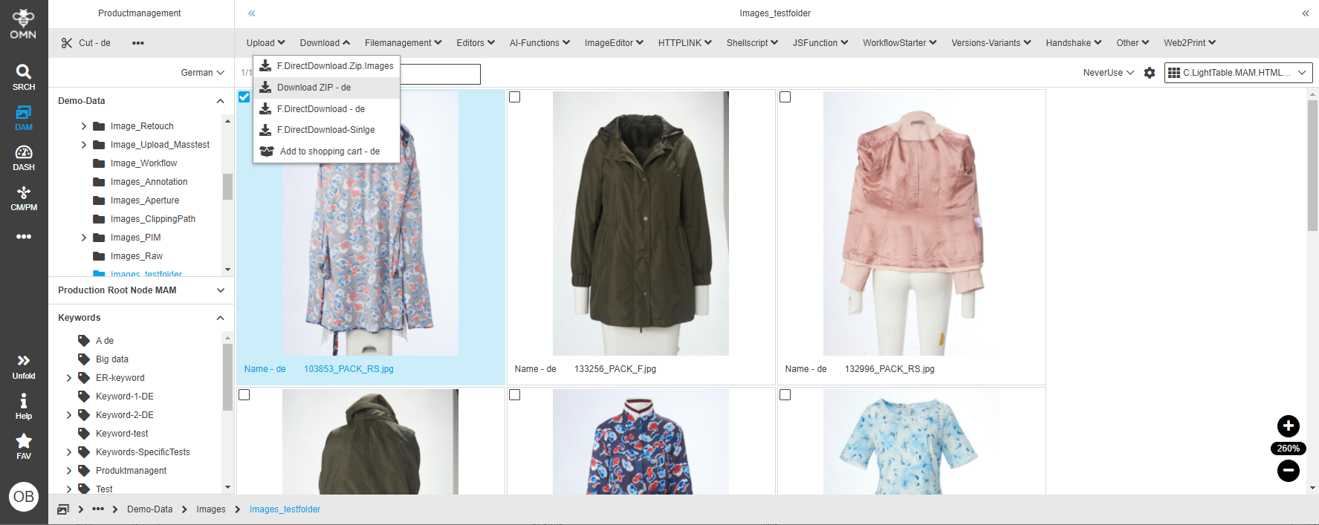Click the search input field
This screenshot has width=1319, height=525.
(441, 74)
